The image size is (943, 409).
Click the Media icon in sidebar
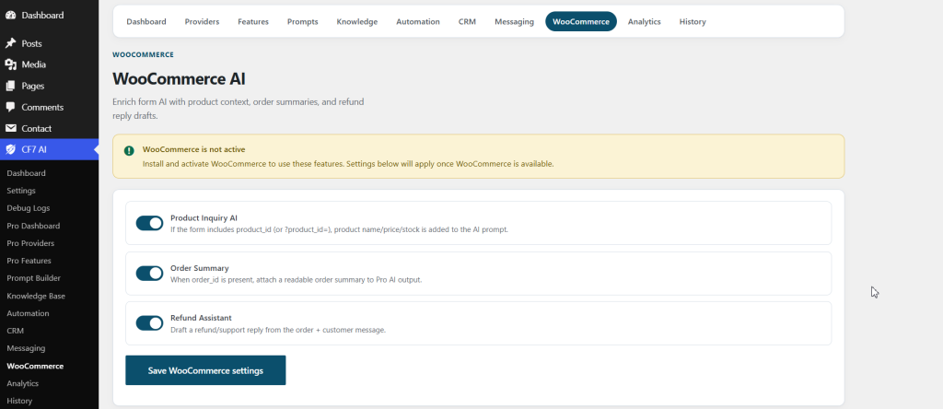coord(10,64)
